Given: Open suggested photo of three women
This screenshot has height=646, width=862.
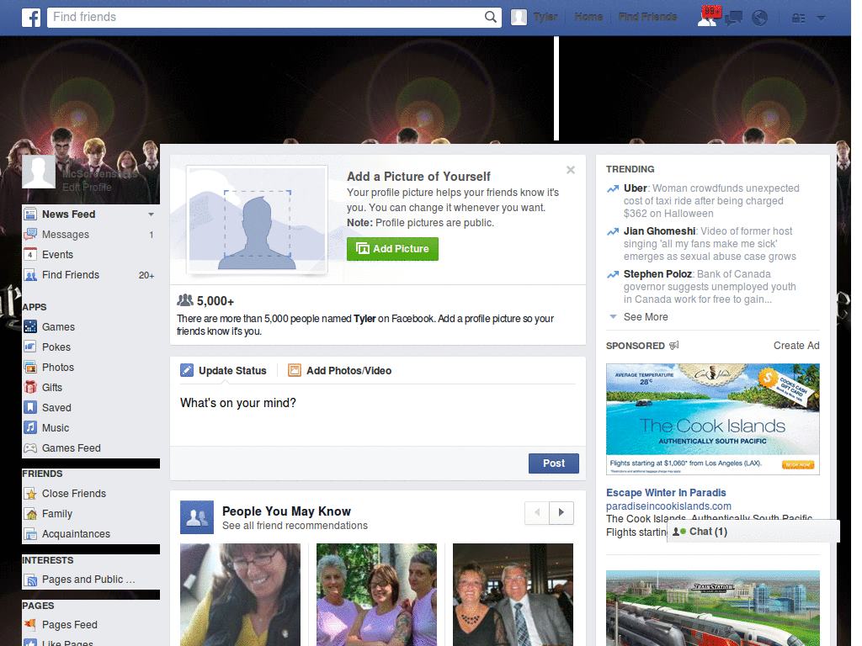Looking at the screenshot, I should (x=376, y=595).
